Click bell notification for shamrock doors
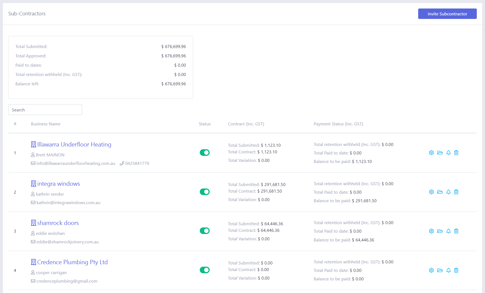The image size is (485, 293). click(x=448, y=231)
